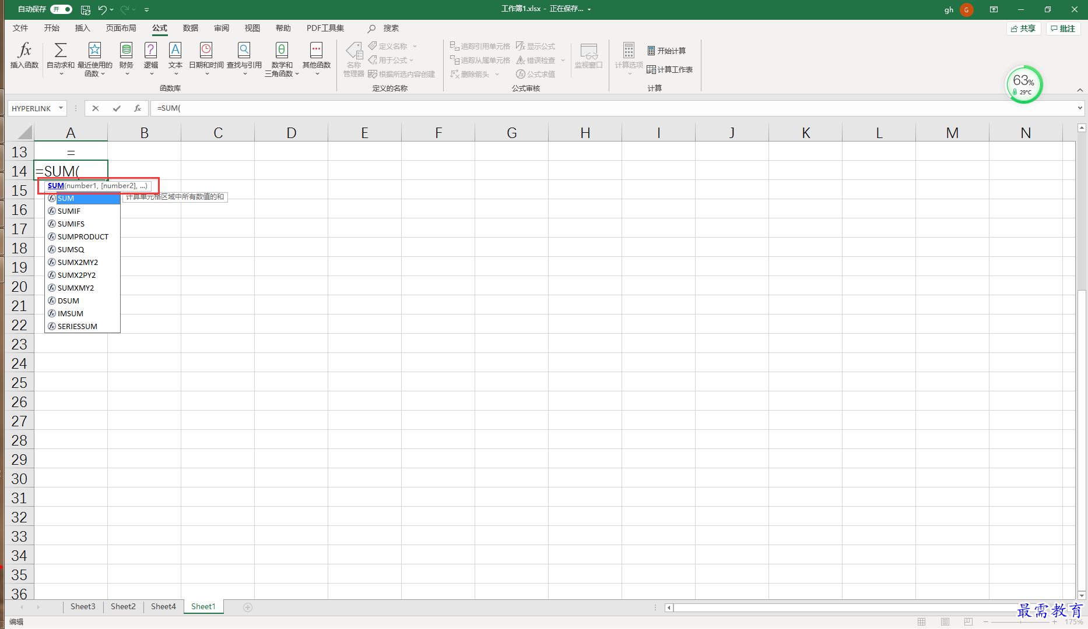This screenshot has height=629, width=1088.
Task: Click Trace Precedents button
Action: [x=480, y=46]
